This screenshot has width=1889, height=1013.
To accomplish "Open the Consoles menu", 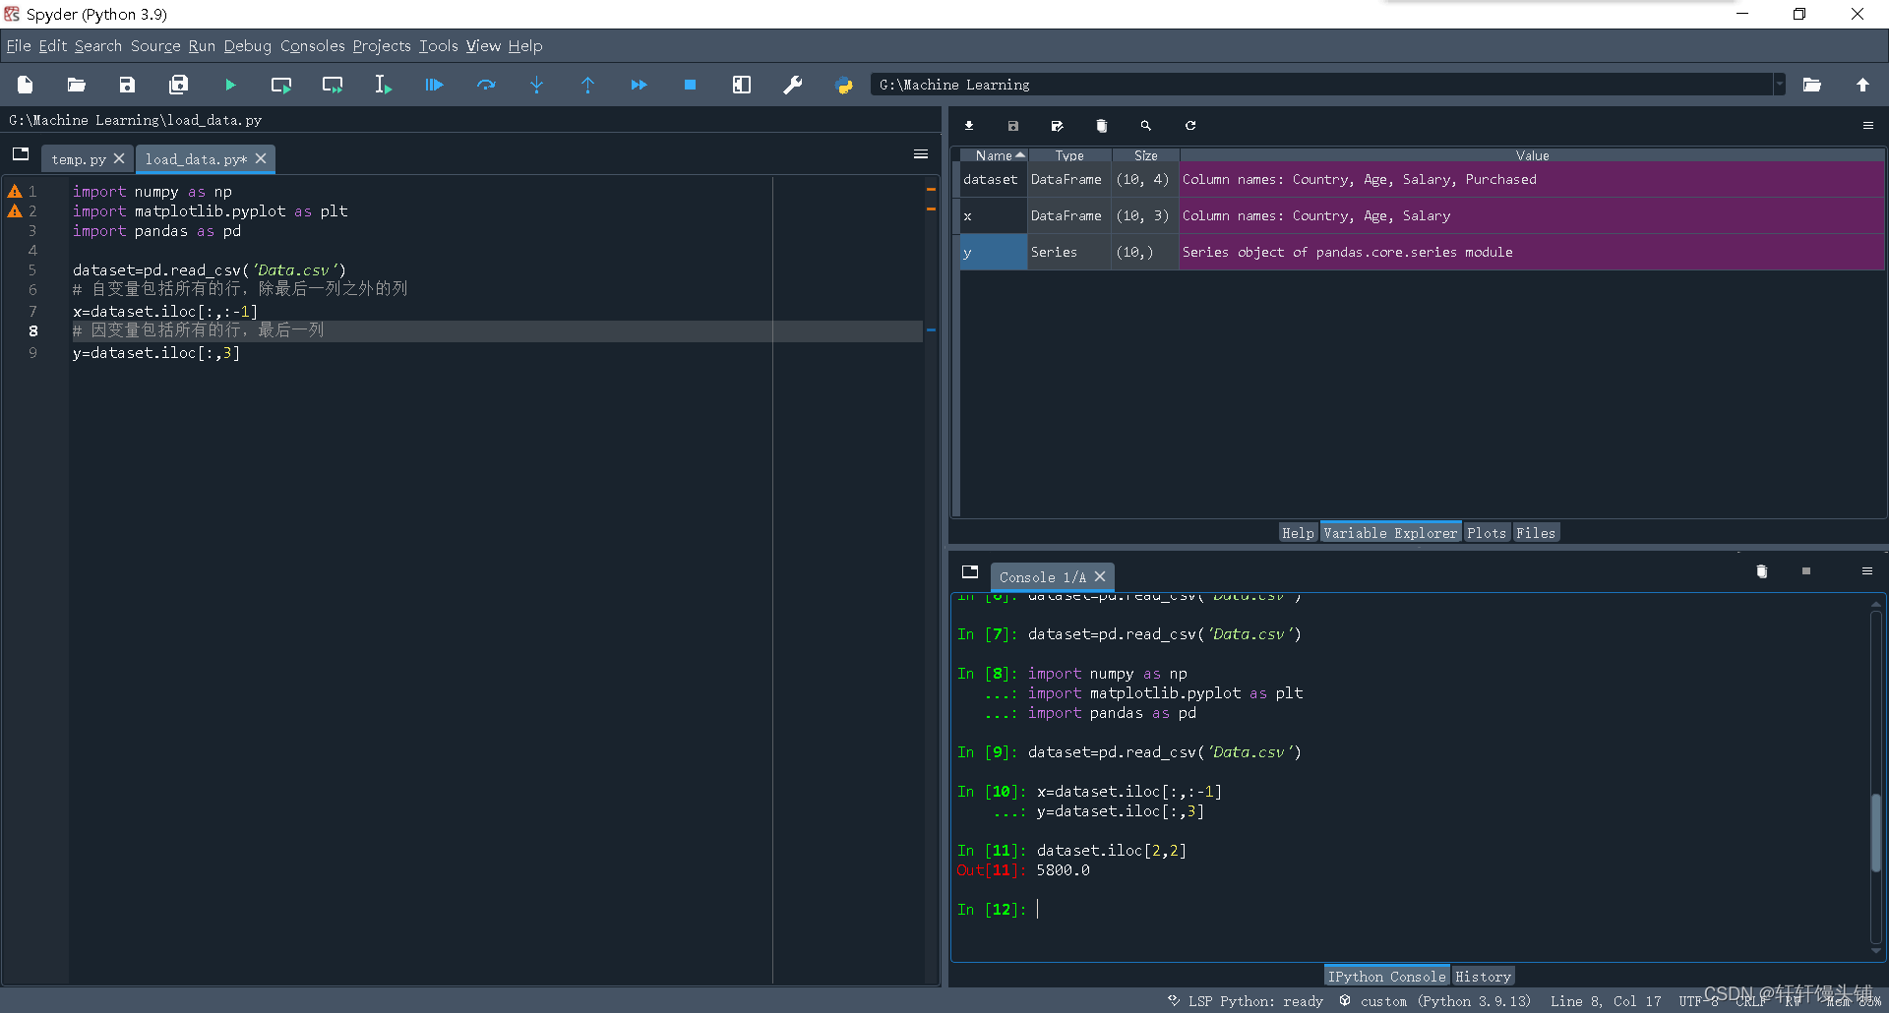I will [x=313, y=46].
